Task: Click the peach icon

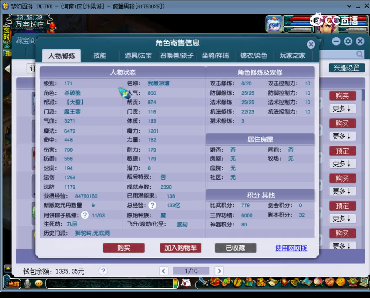Action: pos(318,282)
